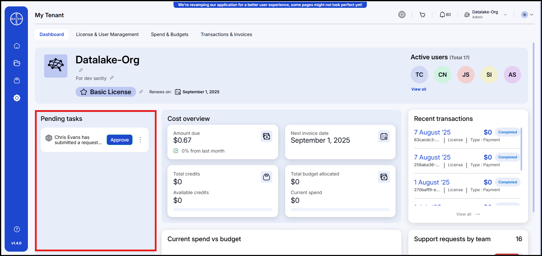Image resolution: width=542 pixels, height=256 pixels.
Task: Click the v1.4.0 version label
Action: point(16,243)
